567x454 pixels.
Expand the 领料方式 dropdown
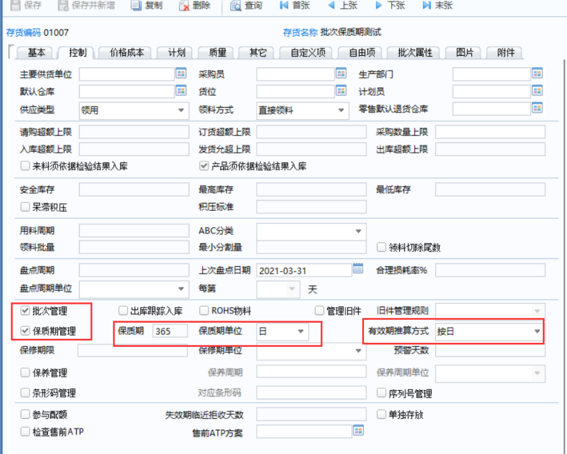(340, 110)
